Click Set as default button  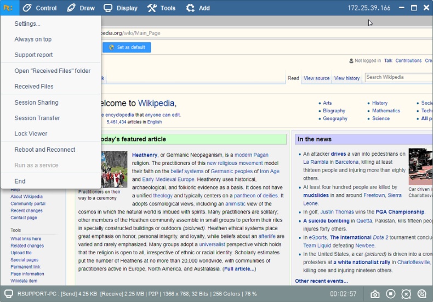(127, 47)
